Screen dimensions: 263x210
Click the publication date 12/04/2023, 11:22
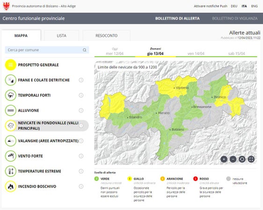(x=249, y=38)
